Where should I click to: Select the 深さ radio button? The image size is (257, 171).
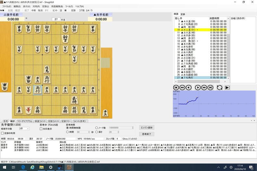[97, 132]
